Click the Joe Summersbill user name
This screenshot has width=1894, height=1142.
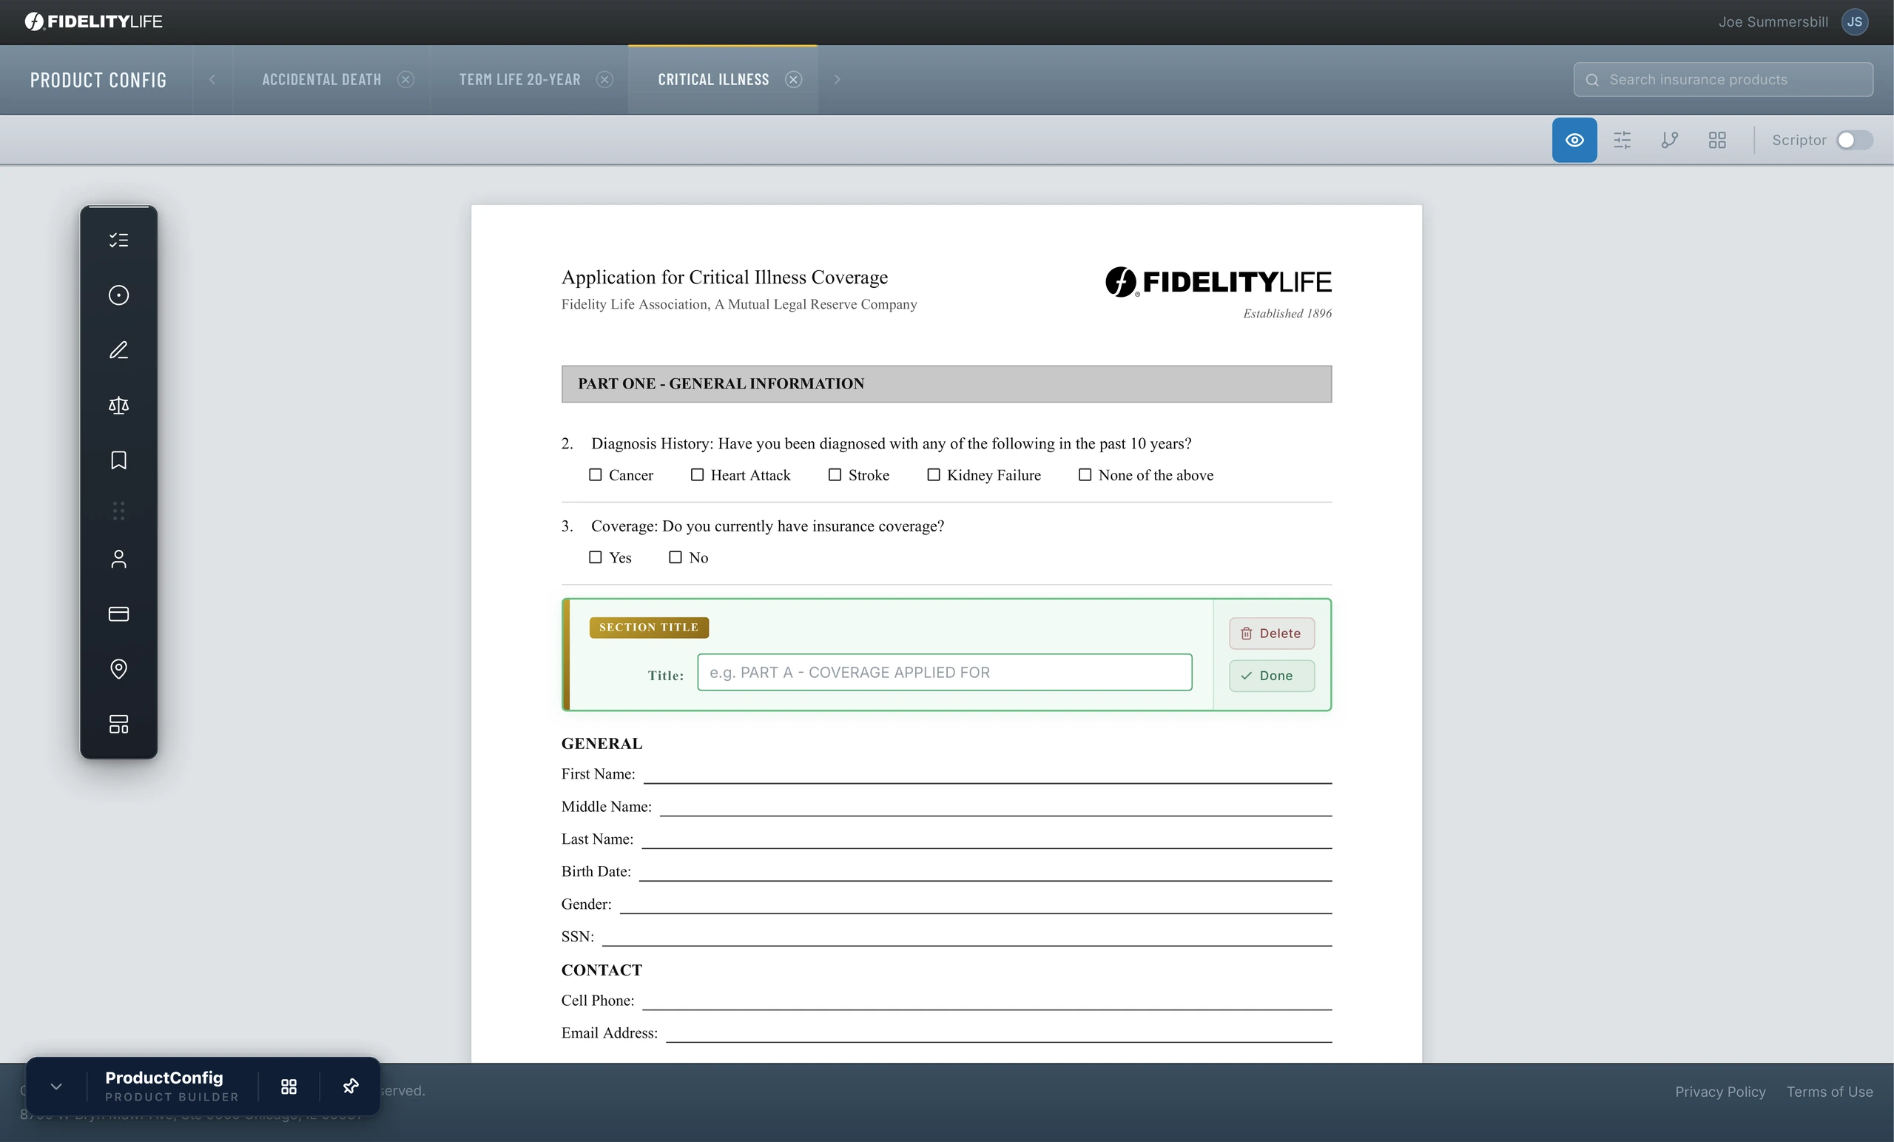[x=1773, y=21]
